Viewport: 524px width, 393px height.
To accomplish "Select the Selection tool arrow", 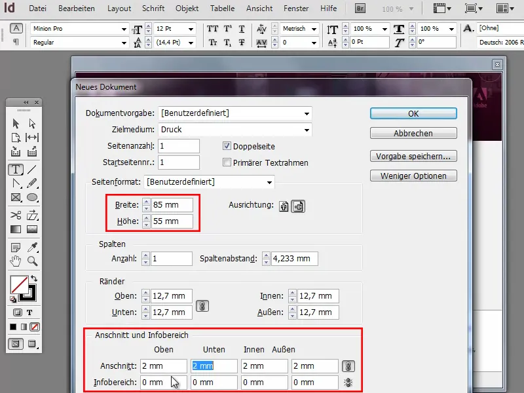I will click(16, 124).
